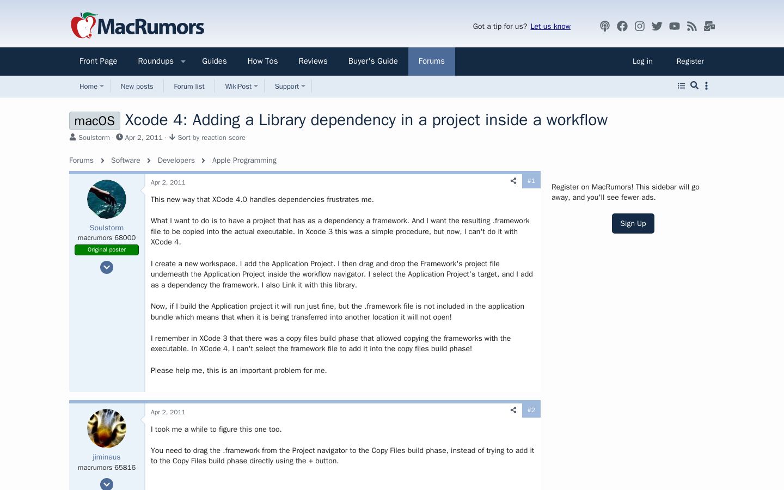The image size is (784, 490).
Task: Go to the Forums breadcrumb
Action: point(81,161)
